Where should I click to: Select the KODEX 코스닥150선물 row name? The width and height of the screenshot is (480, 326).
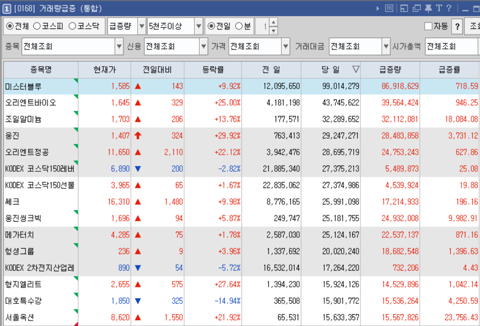click(40, 186)
